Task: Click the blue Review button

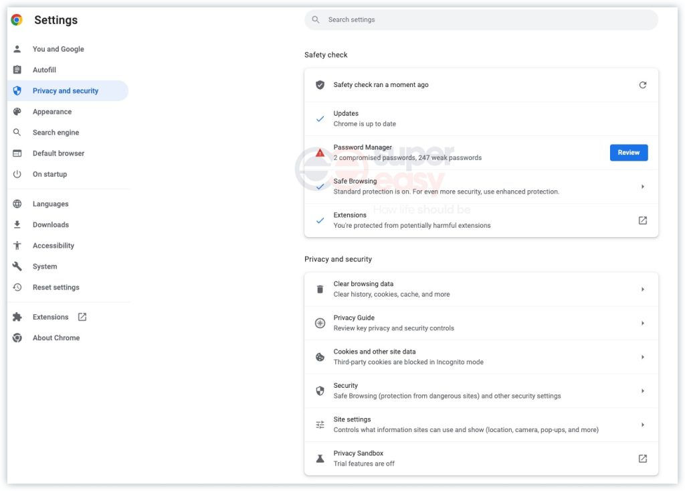Action: click(x=628, y=152)
